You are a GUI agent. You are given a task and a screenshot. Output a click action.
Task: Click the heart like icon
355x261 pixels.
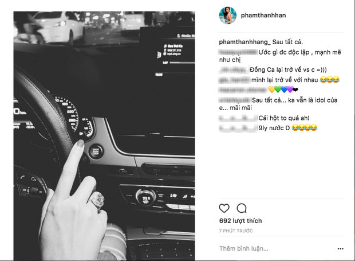click(x=224, y=208)
